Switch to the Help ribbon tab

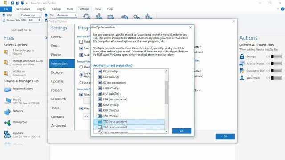coord(110,9)
